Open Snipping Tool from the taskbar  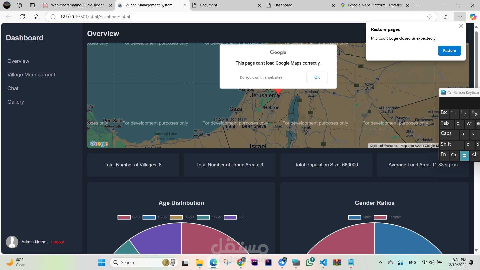tap(227, 263)
